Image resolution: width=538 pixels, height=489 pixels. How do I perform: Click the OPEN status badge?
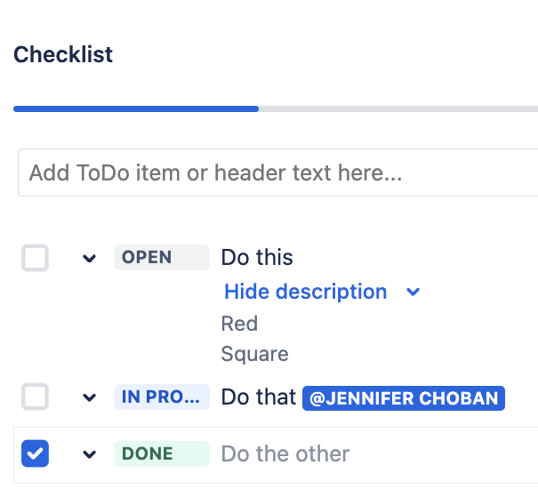click(x=161, y=258)
